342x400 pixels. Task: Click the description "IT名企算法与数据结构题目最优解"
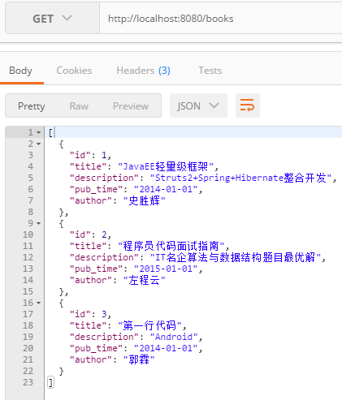tap(236, 257)
